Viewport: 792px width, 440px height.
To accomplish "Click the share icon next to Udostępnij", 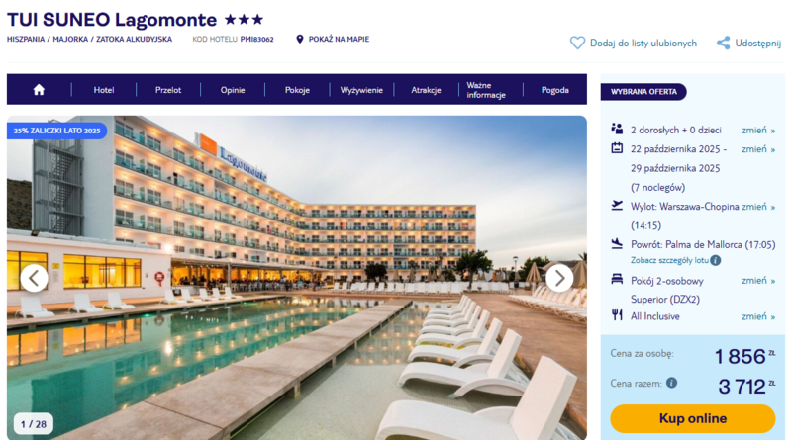I will point(724,43).
